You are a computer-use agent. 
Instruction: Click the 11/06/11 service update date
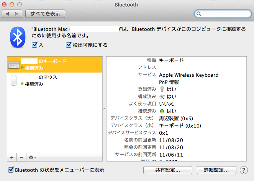pos(171,155)
